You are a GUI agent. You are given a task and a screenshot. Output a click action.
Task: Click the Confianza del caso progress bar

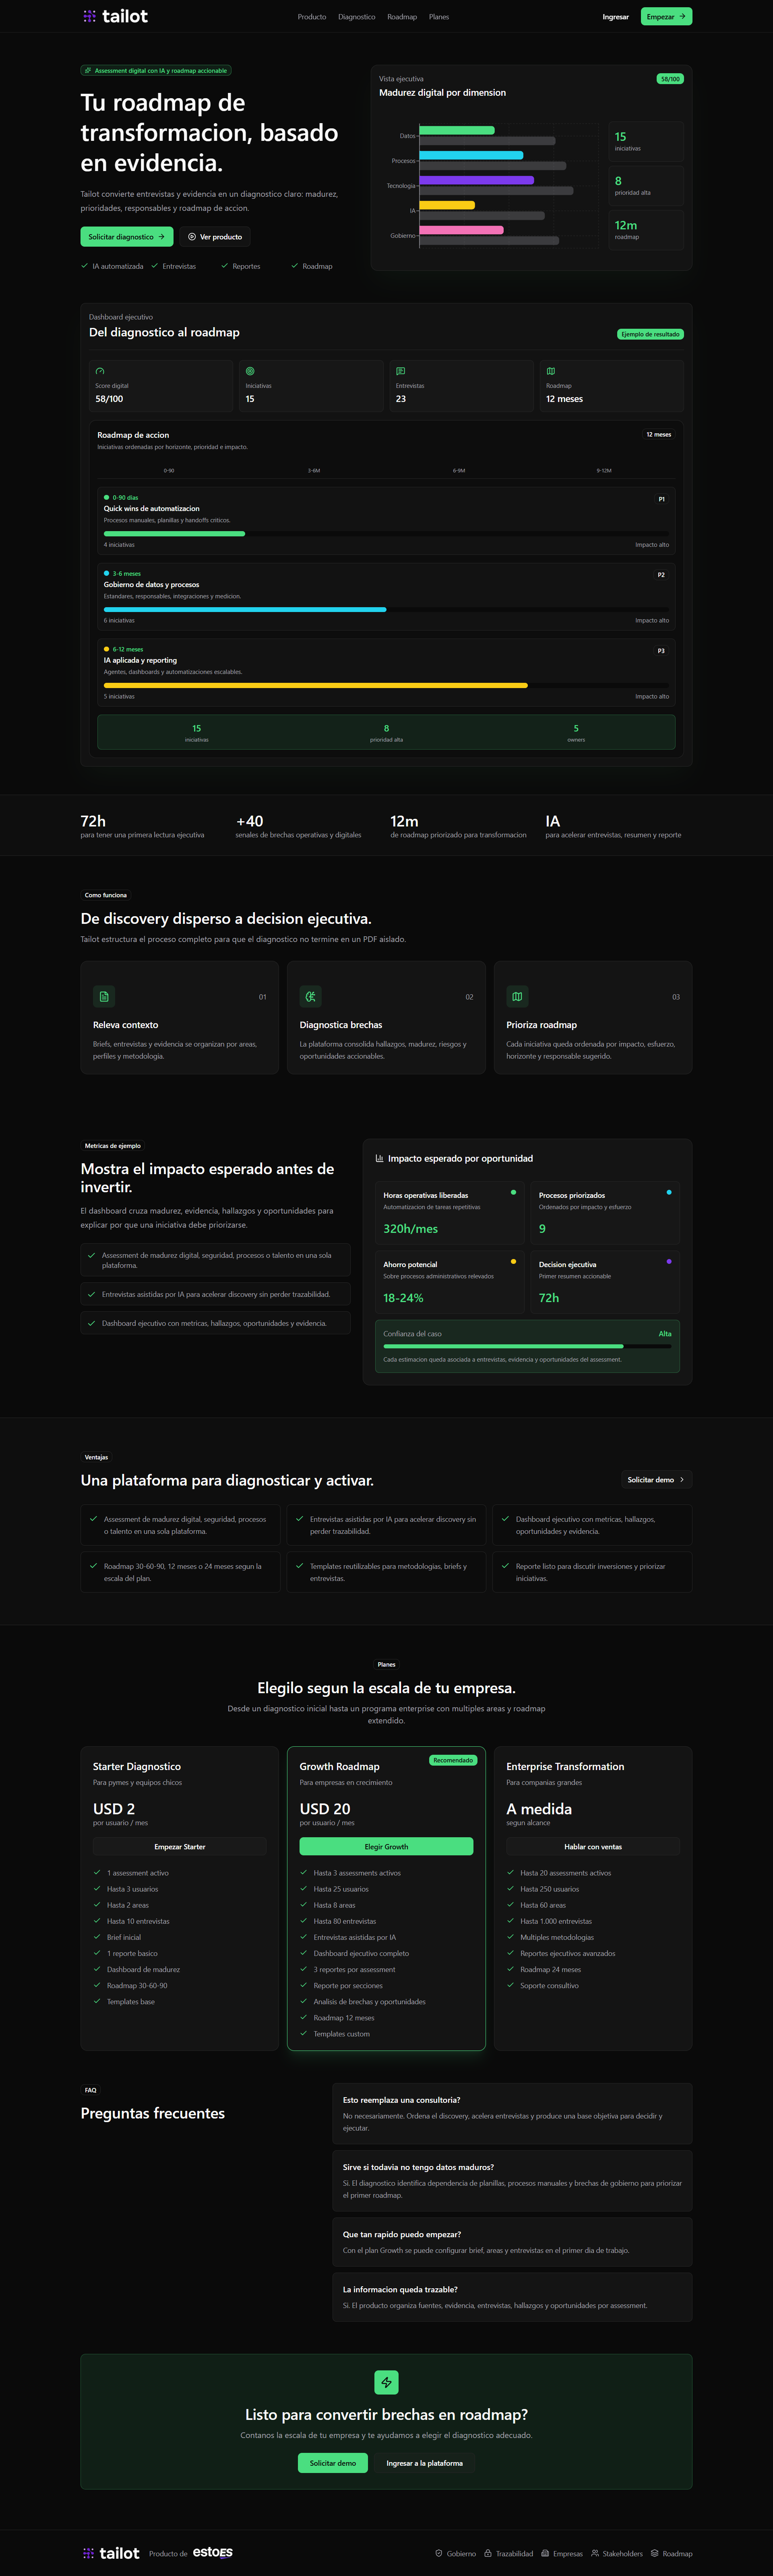point(527,1346)
